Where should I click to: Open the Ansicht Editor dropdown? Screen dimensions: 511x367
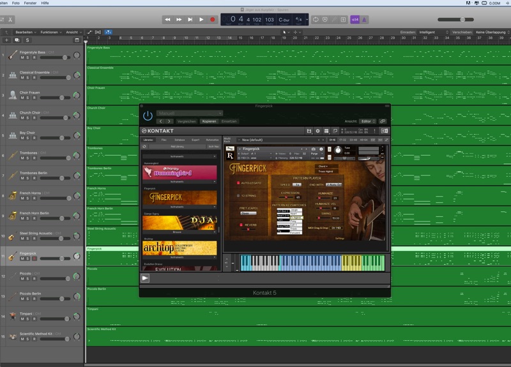(x=367, y=121)
